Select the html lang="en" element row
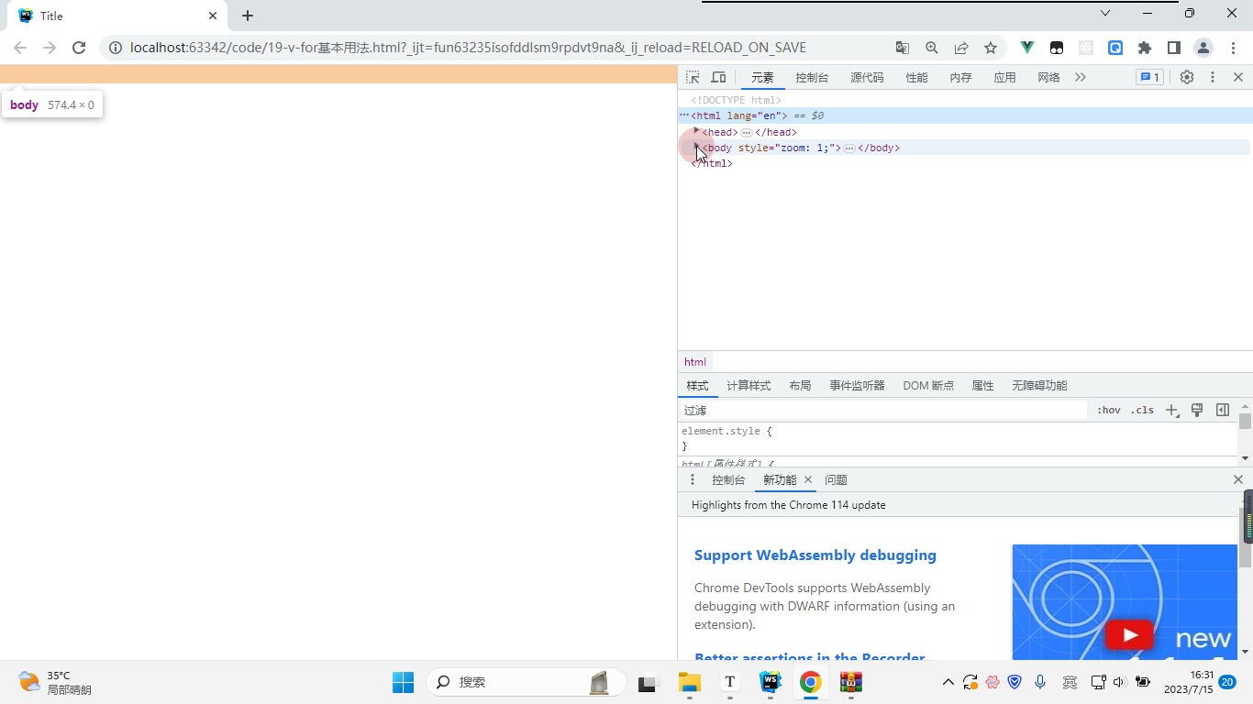This screenshot has width=1253, height=704. point(965,115)
